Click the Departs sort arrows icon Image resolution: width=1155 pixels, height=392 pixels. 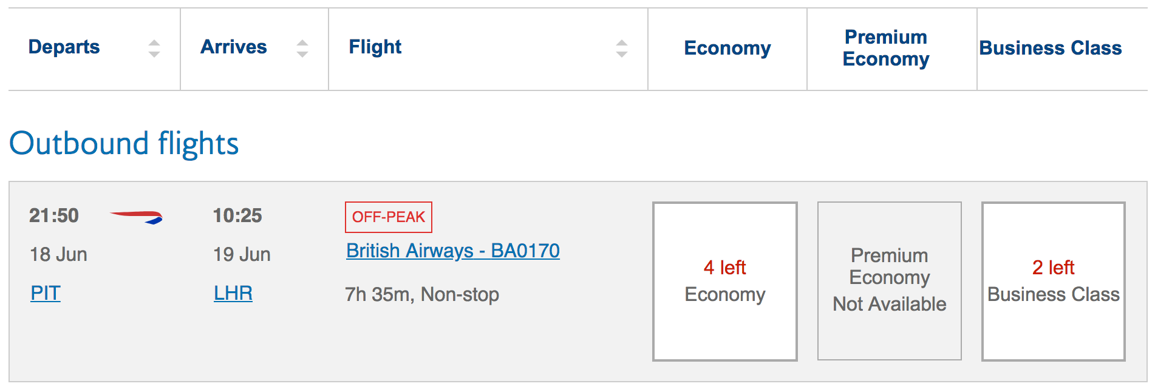[154, 49]
